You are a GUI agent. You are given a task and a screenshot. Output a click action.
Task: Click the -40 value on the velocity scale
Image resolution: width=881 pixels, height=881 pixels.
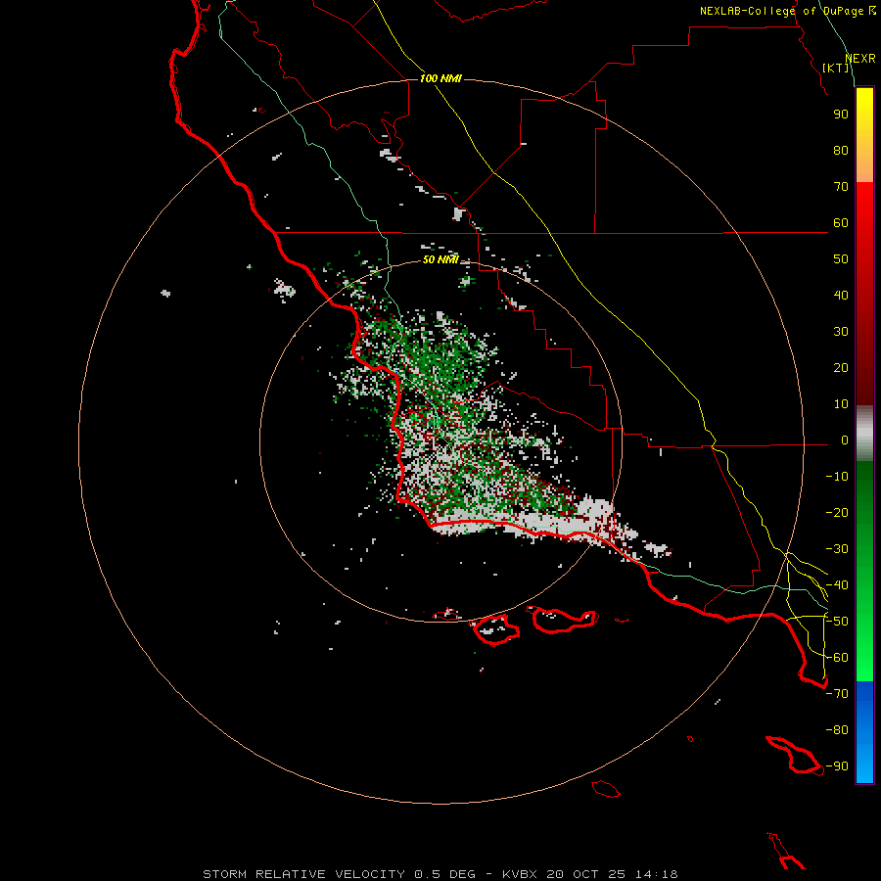(x=837, y=585)
